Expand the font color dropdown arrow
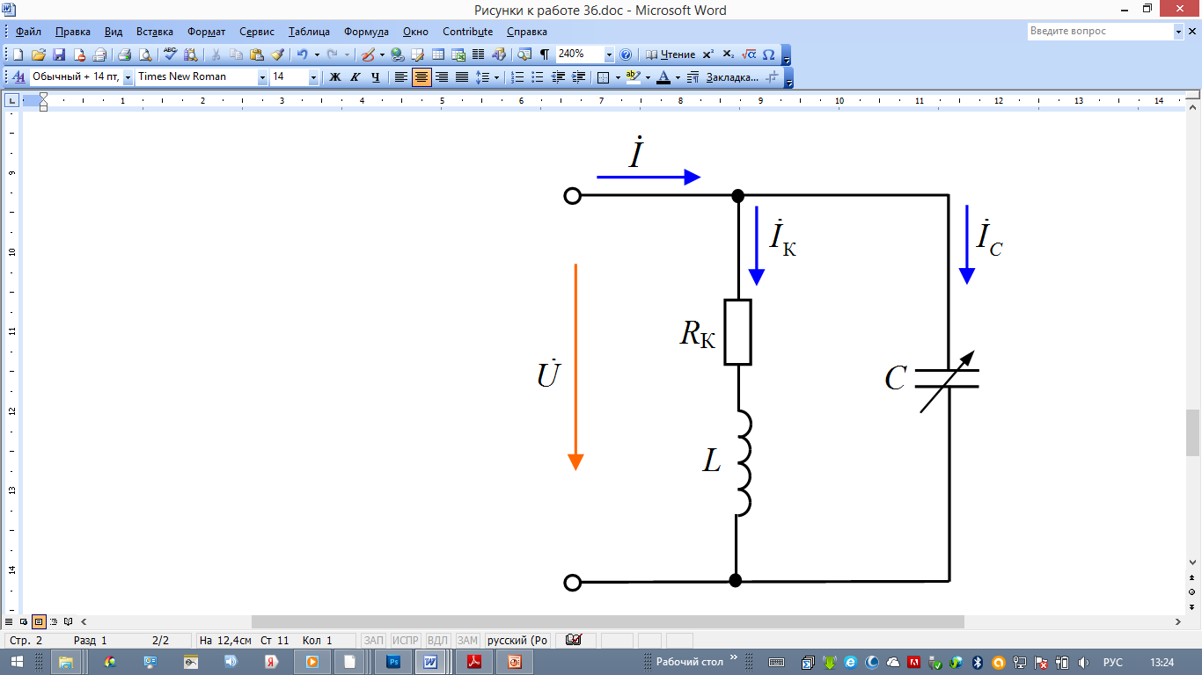The image size is (1202, 675). 678,77
